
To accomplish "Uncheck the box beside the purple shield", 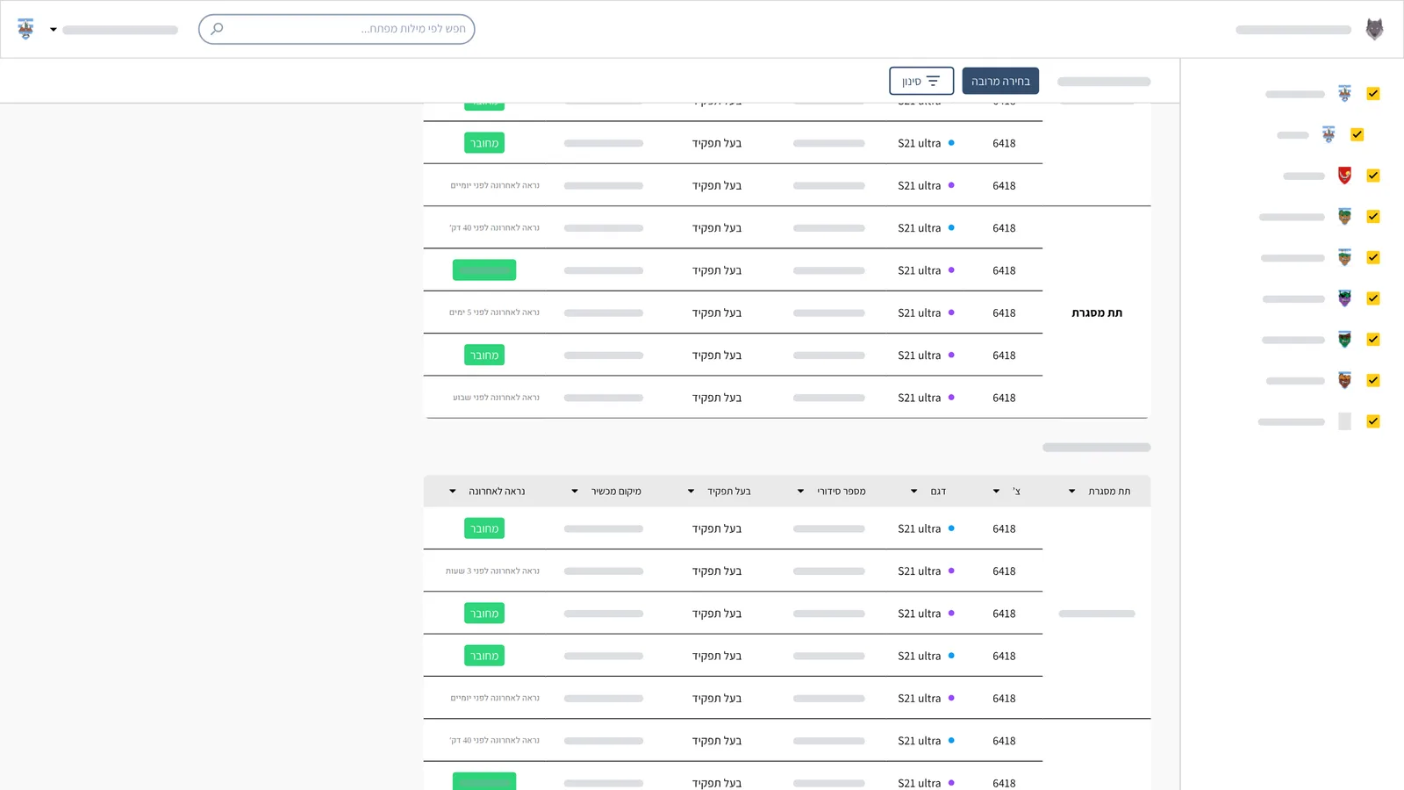I will point(1373,298).
